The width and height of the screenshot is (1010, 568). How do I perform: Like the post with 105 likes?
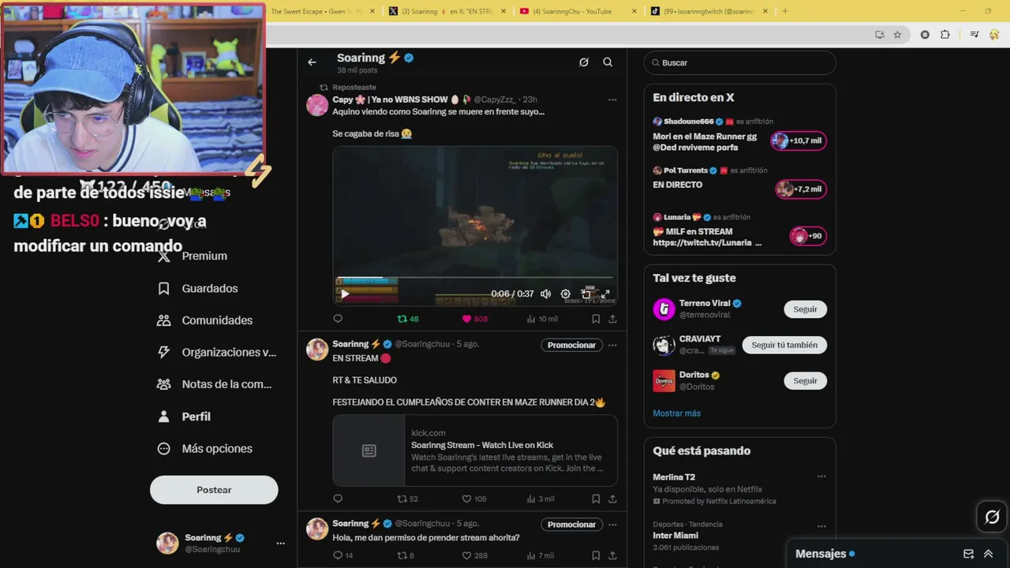474,499
